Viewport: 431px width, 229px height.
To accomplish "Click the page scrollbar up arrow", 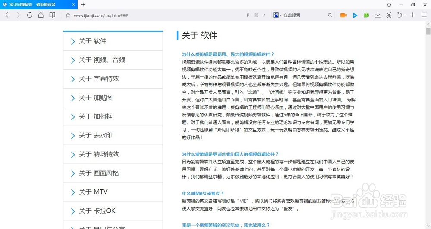I will [428, 24].
